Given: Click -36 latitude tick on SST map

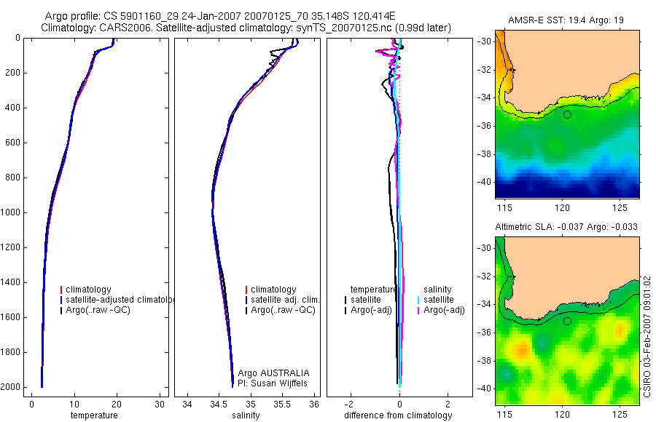Looking at the screenshot, I should tap(485, 126).
